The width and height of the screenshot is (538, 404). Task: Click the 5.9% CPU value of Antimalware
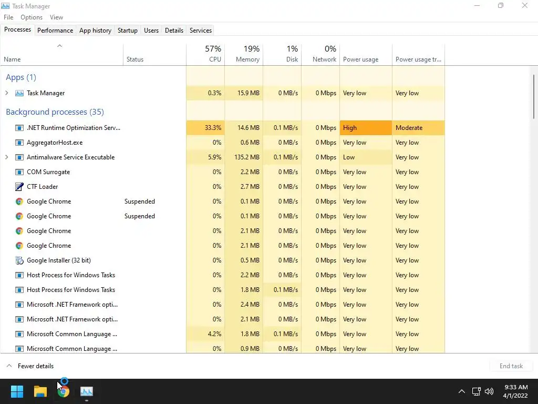click(205, 157)
